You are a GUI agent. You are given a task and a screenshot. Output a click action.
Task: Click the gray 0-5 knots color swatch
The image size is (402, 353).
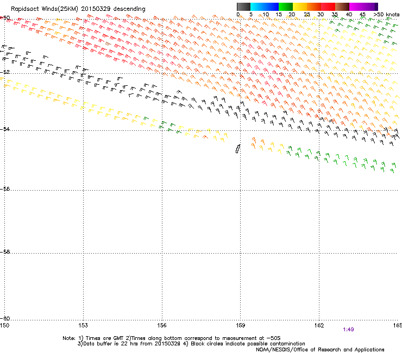point(243,7)
